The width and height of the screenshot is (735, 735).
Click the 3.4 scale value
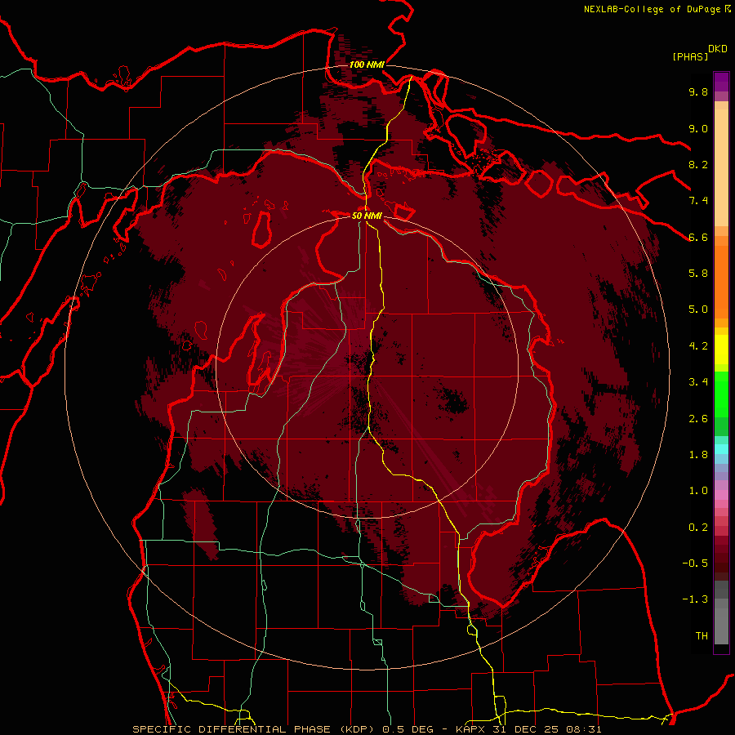pyautogui.click(x=698, y=382)
